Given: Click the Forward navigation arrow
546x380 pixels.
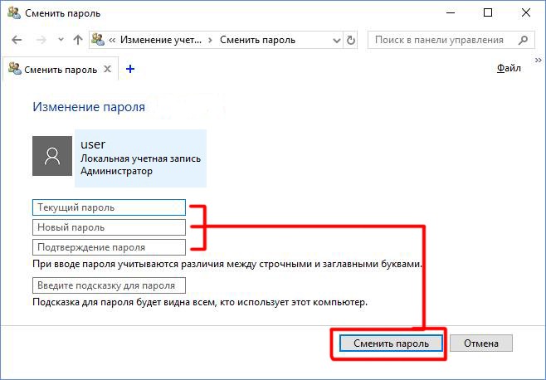Looking at the screenshot, I should [41, 40].
